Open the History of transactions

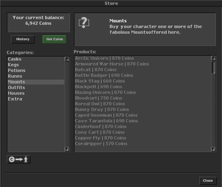tap(23, 39)
